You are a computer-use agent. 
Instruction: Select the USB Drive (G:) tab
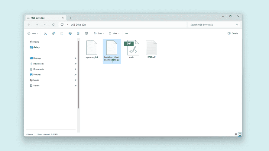[44, 18]
